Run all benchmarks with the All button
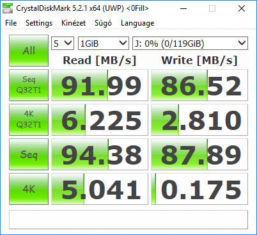257x235 pixels. pyautogui.click(x=29, y=51)
